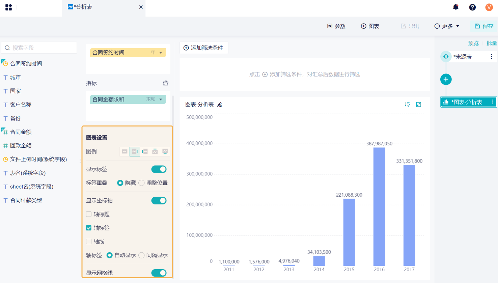Click the chart sort icon

[407, 105]
